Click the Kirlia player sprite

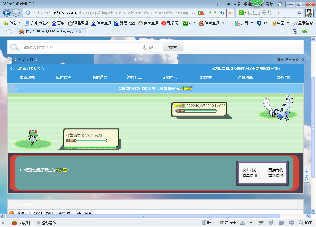[x=33, y=138]
